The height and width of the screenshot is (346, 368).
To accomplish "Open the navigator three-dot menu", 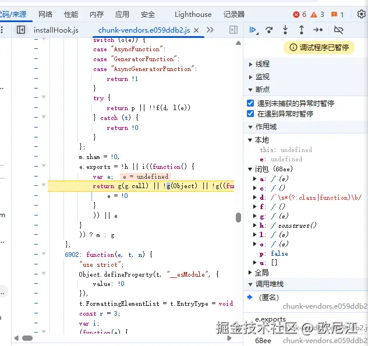I will 2,30.
